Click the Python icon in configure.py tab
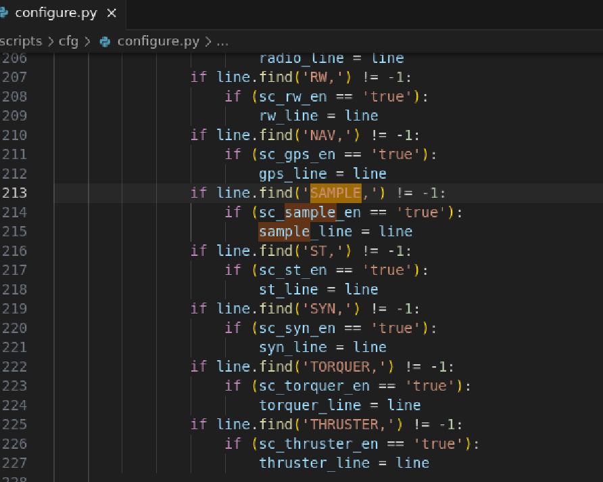Screen dimensions: 603x482 tap(4, 13)
